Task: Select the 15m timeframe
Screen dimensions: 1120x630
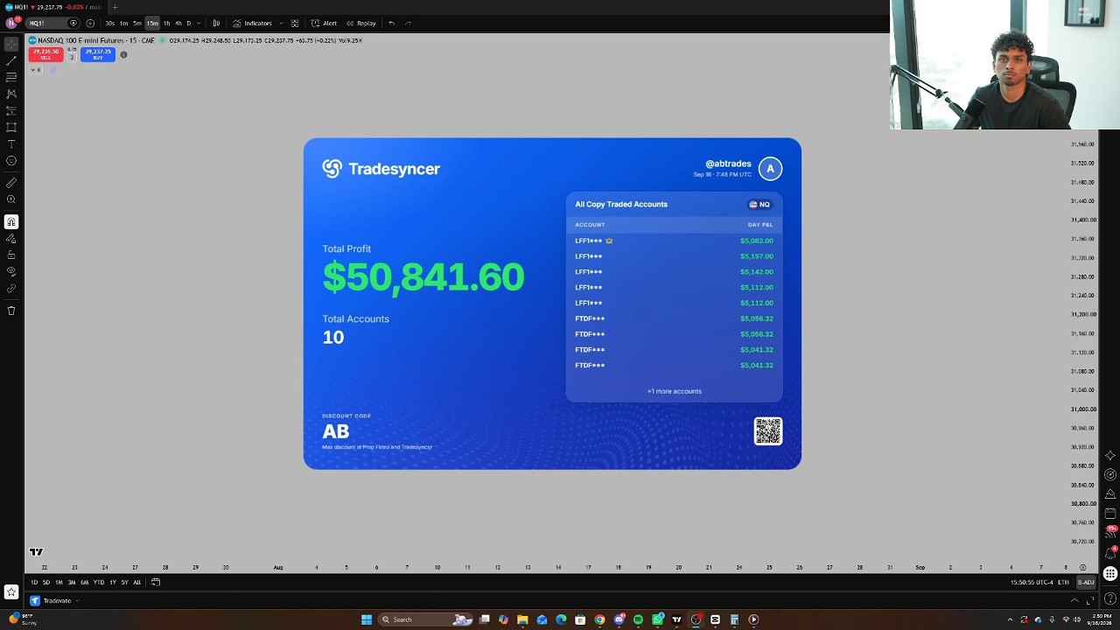Action: (152, 23)
